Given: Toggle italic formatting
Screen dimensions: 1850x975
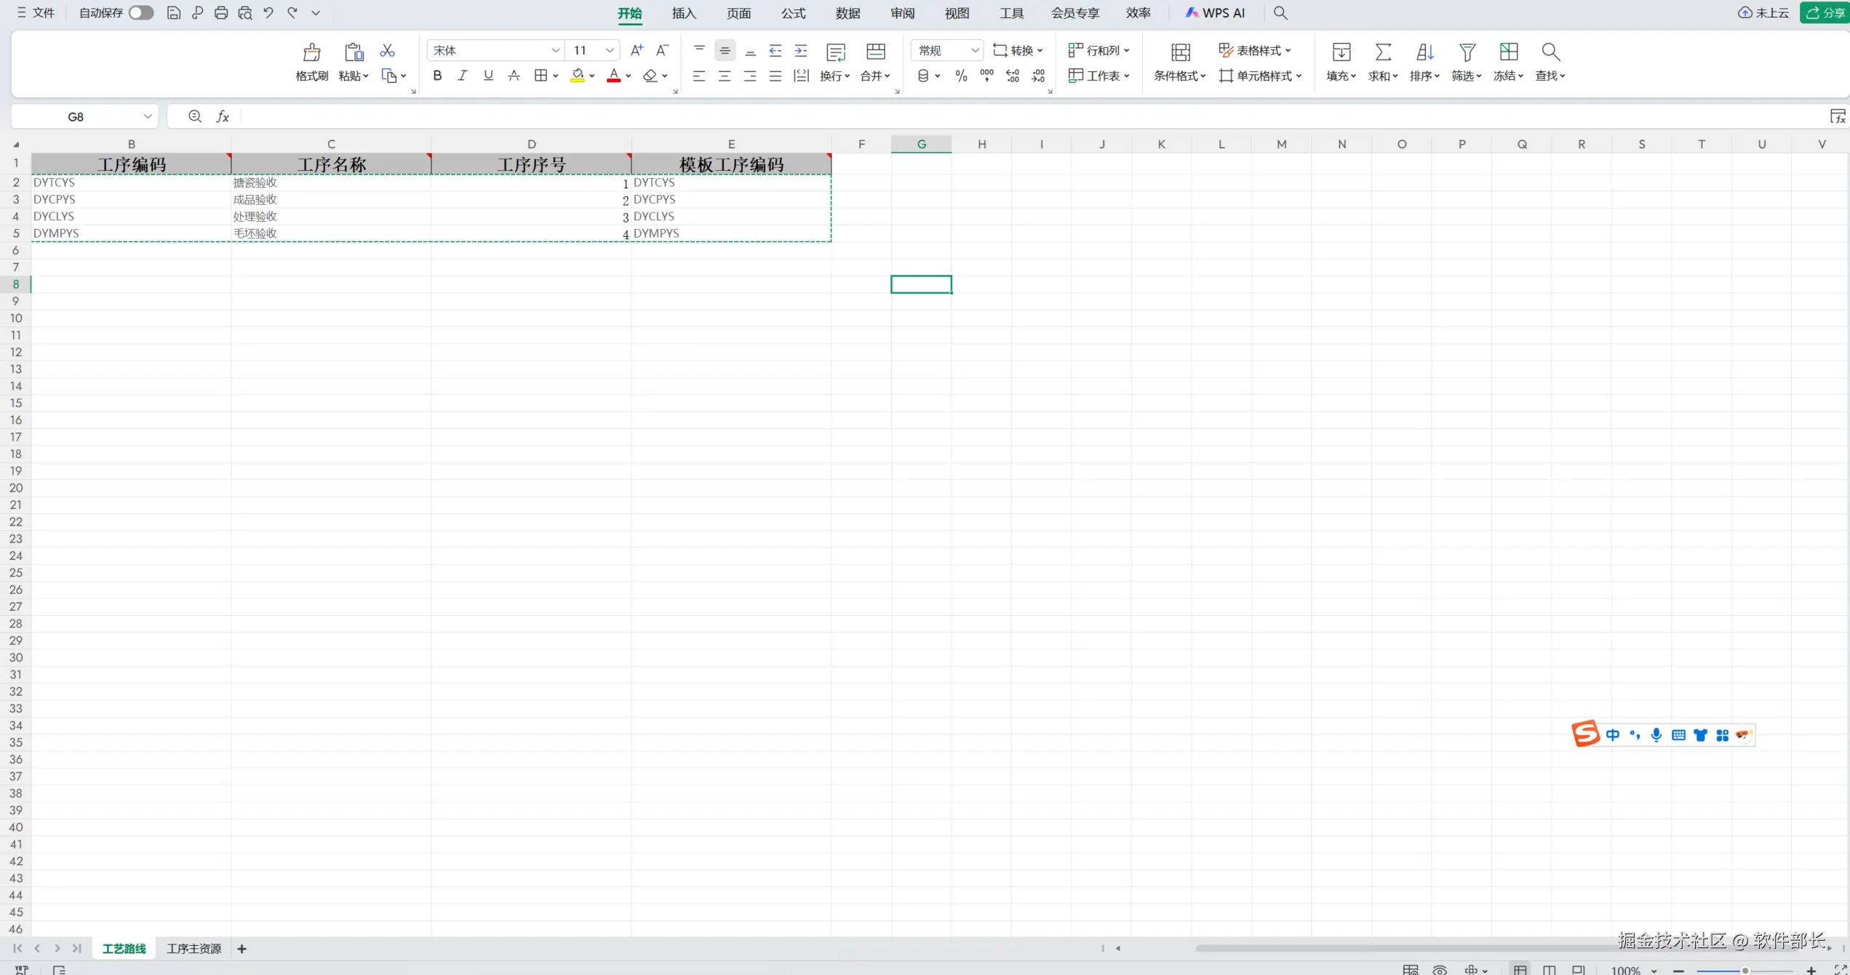Looking at the screenshot, I should click(462, 76).
